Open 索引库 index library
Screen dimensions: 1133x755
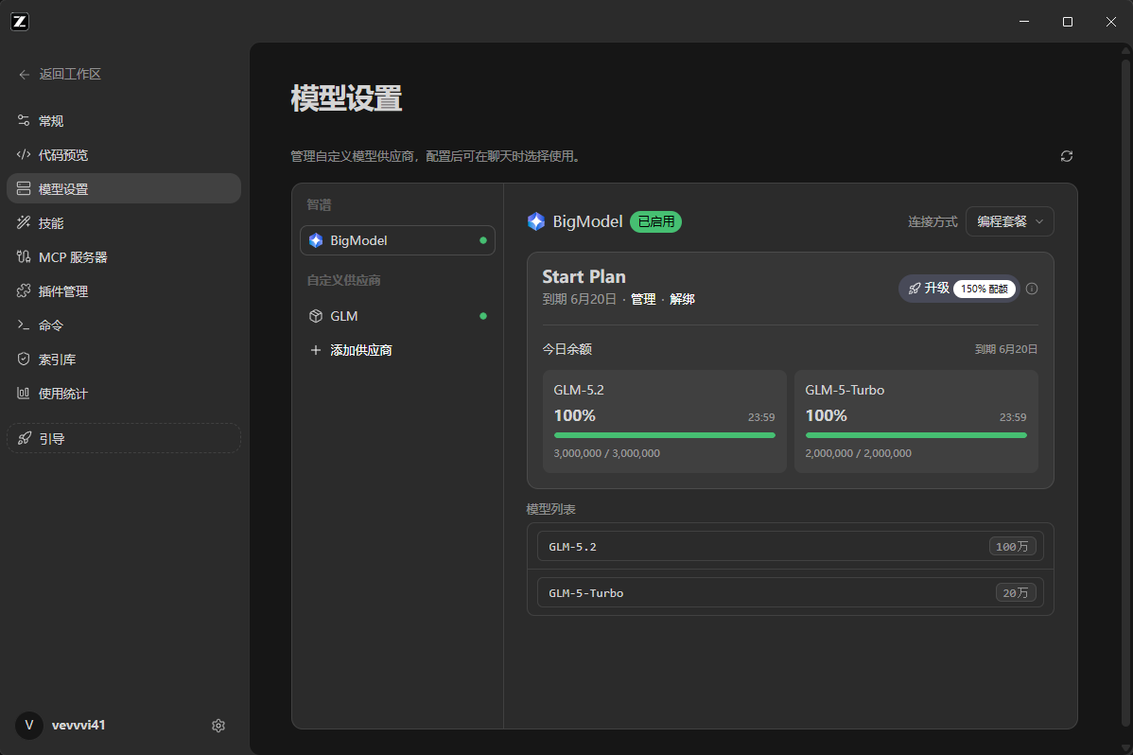(124, 359)
